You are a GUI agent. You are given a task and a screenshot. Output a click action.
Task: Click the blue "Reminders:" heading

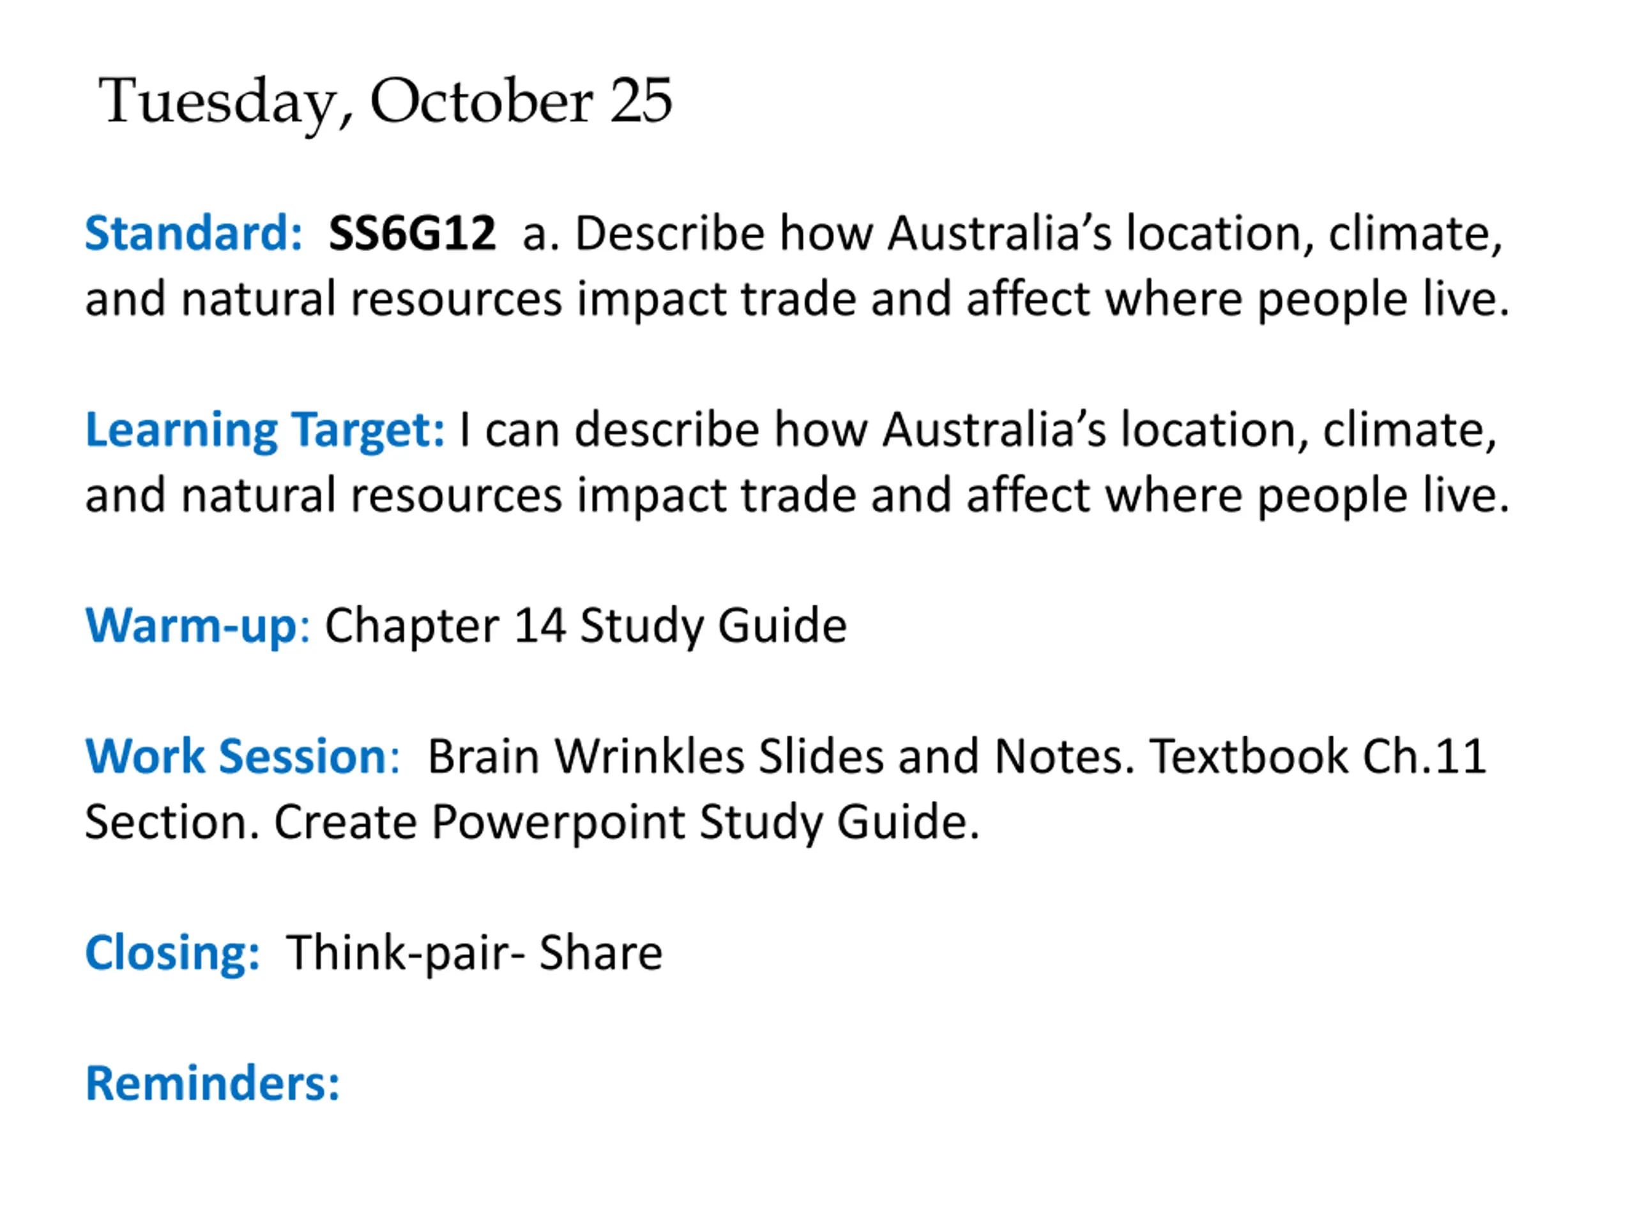(x=213, y=1084)
